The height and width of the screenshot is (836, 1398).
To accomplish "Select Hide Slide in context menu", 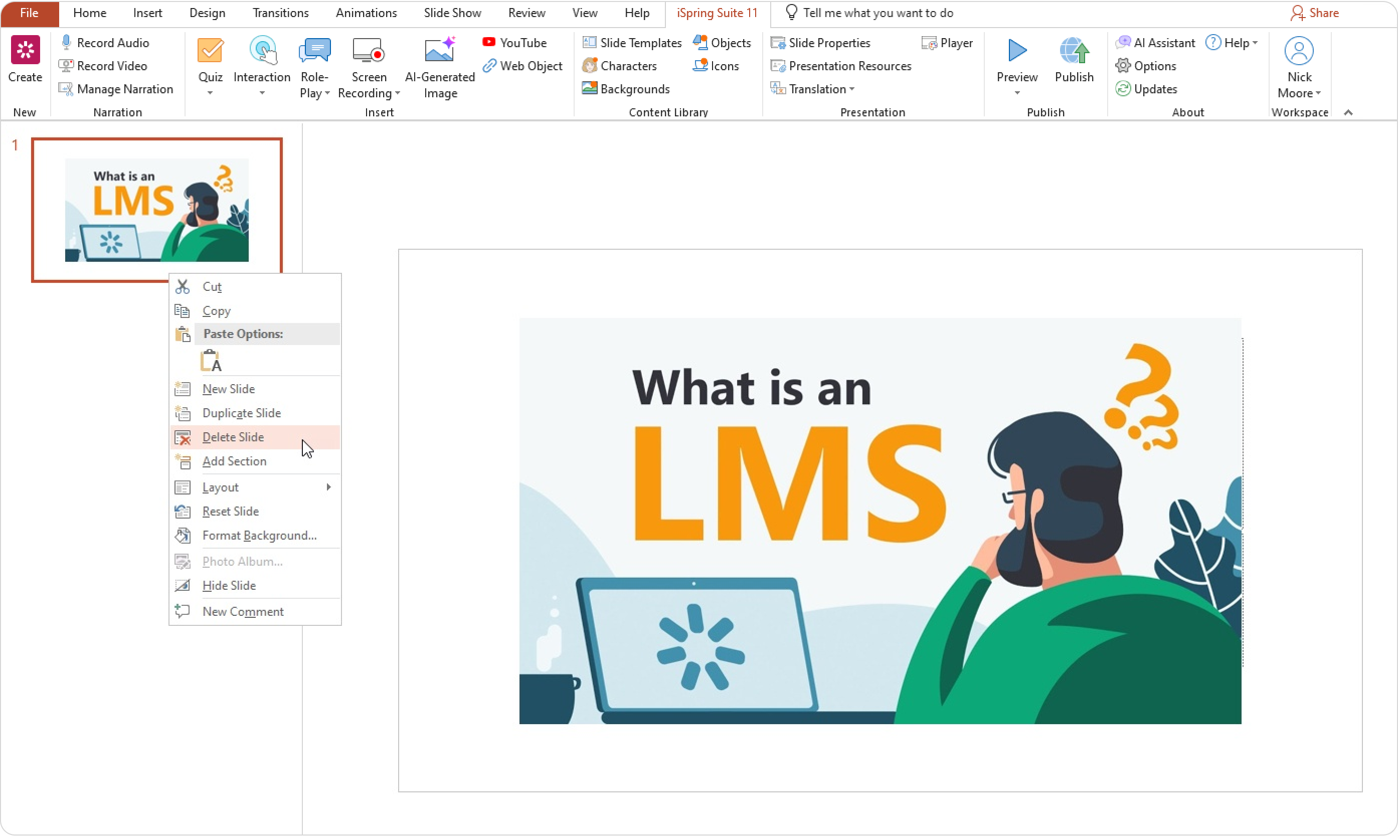I will [229, 585].
